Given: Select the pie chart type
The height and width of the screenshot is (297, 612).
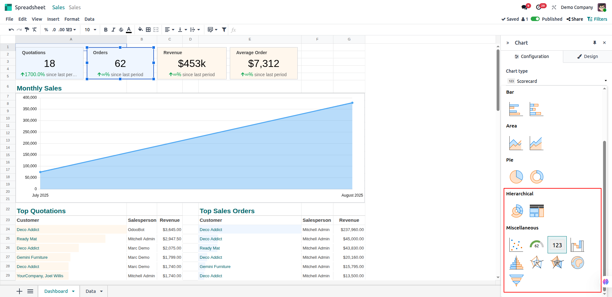Looking at the screenshot, I should 516,177.
